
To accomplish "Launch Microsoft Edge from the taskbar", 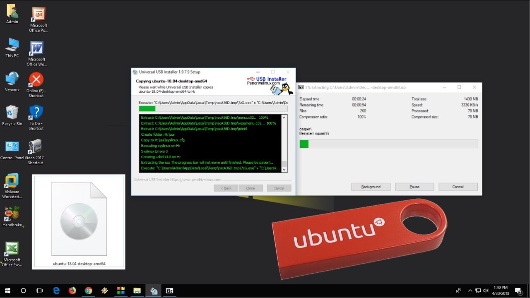I will (56, 291).
